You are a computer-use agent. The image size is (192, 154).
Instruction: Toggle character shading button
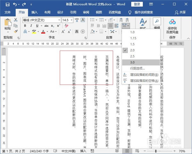coord(77,32)
